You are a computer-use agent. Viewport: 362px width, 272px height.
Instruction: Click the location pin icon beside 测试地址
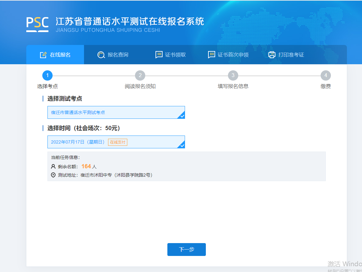pos(53,175)
